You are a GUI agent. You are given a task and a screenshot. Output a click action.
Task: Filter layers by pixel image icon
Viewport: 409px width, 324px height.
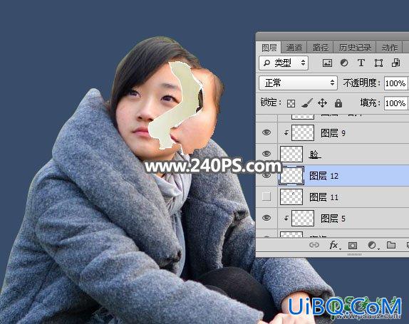pos(327,63)
